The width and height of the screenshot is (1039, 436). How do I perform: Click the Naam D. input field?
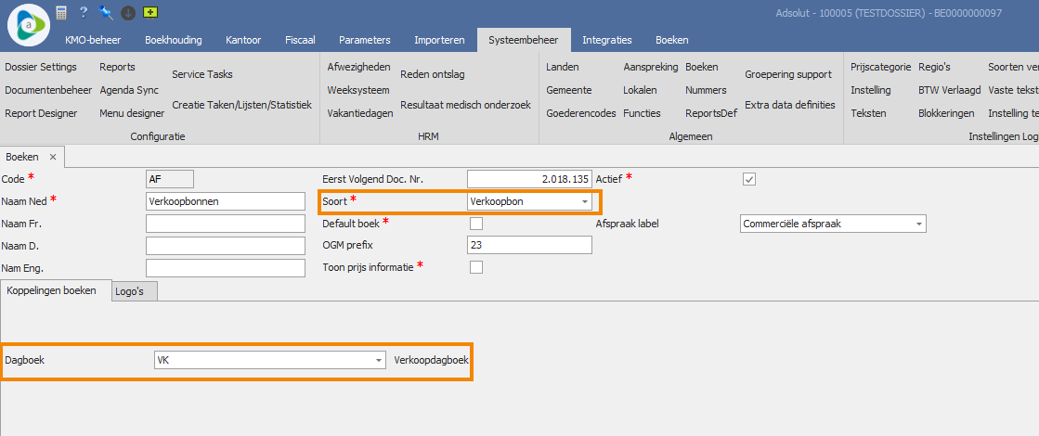click(226, 246)
